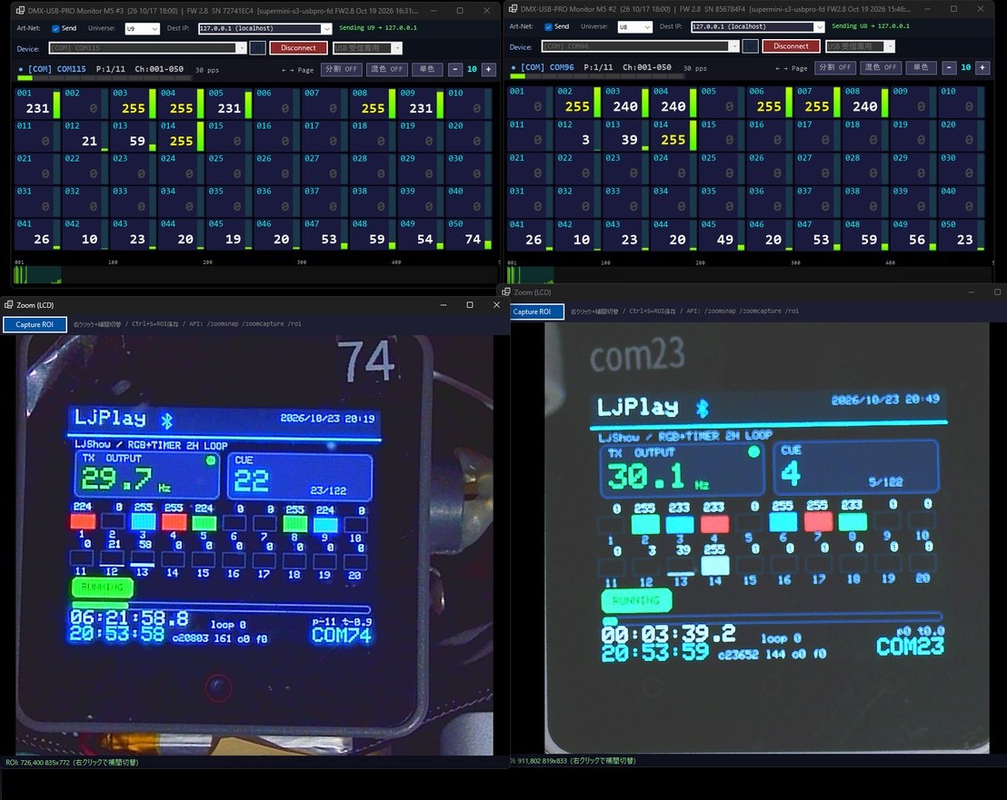Click app icon in left Zoom (LCD) title bar

pos(8,305)
